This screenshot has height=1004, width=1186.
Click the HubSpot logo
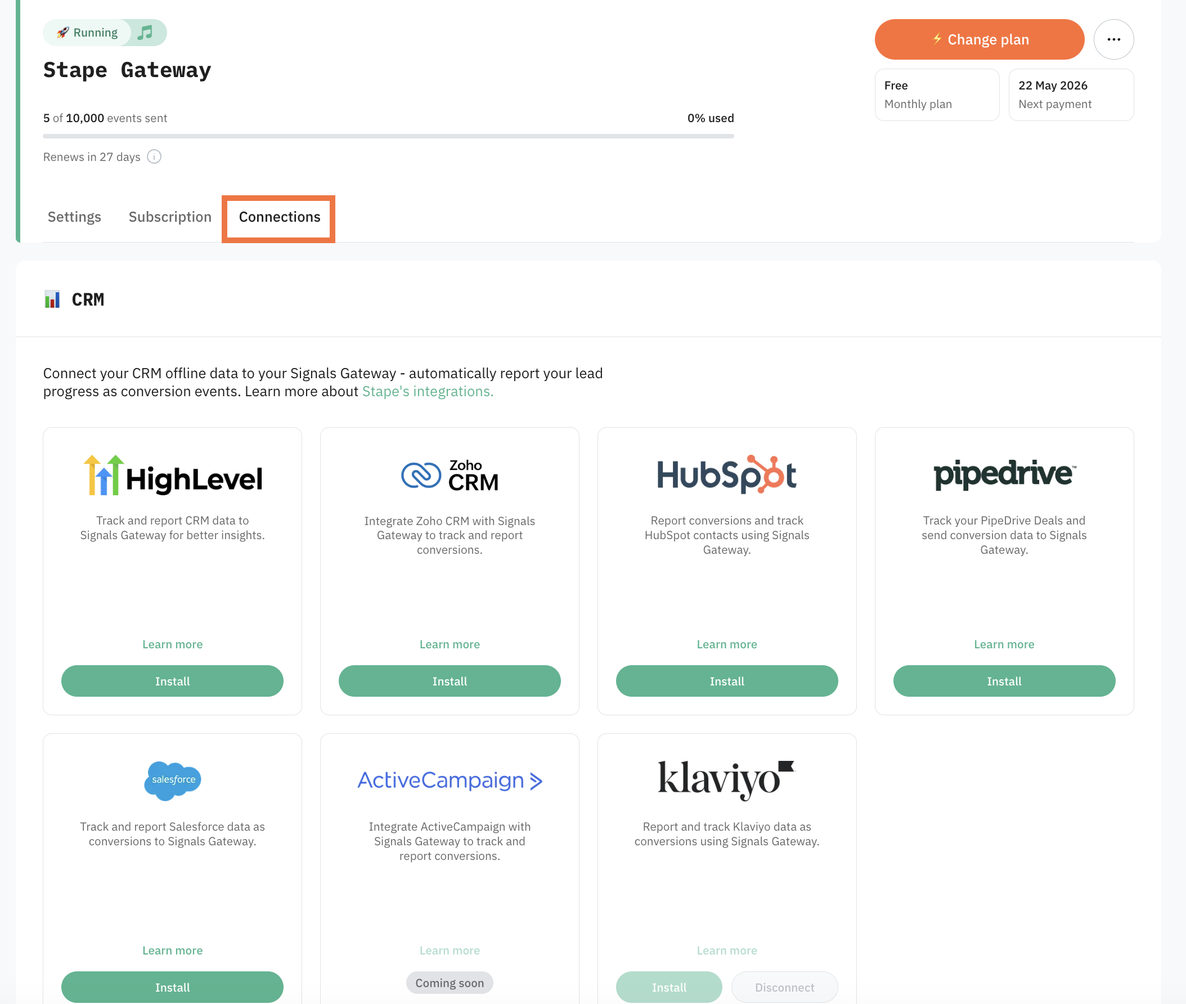click(x=727, y=474)
